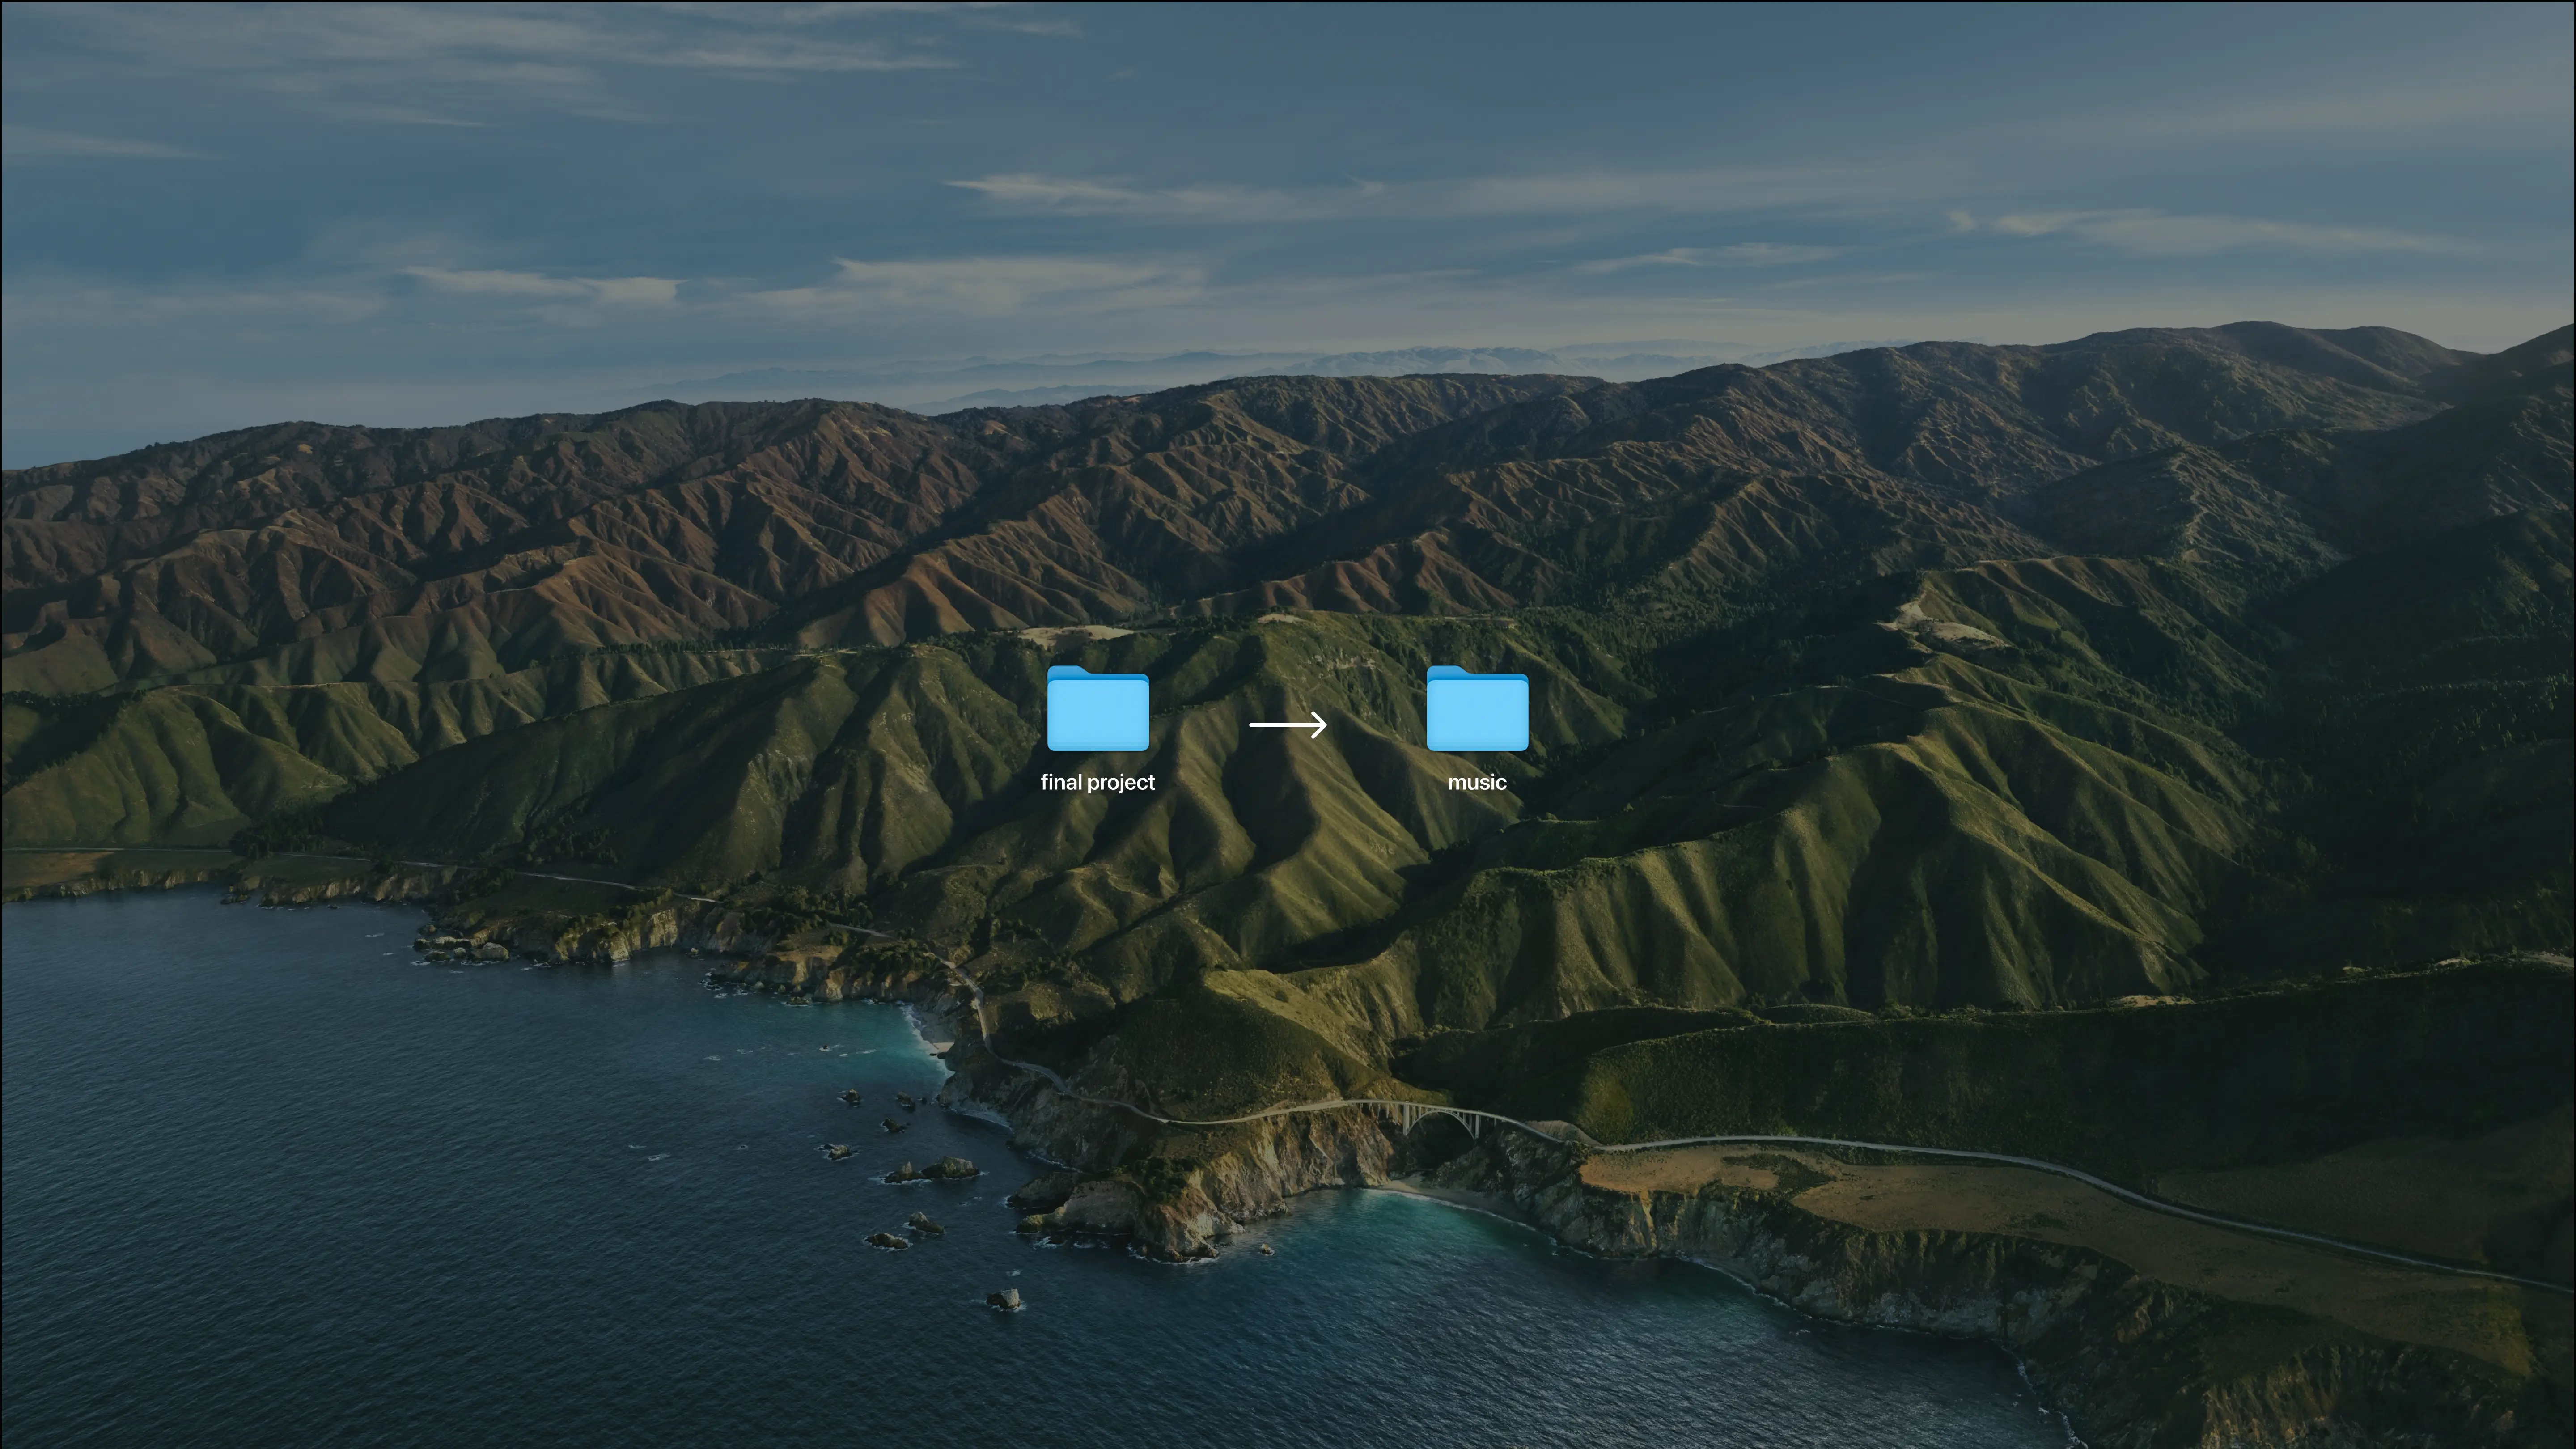
Task: Select the music folder icon
Action: tap(1477, 708)
